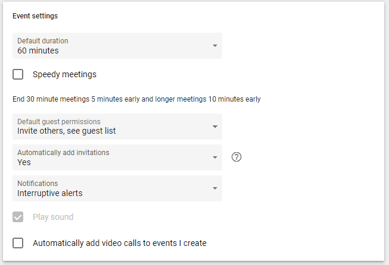Open the Default guest permissions dropdown
Screen dimensions: 389x265
point(117,127)
